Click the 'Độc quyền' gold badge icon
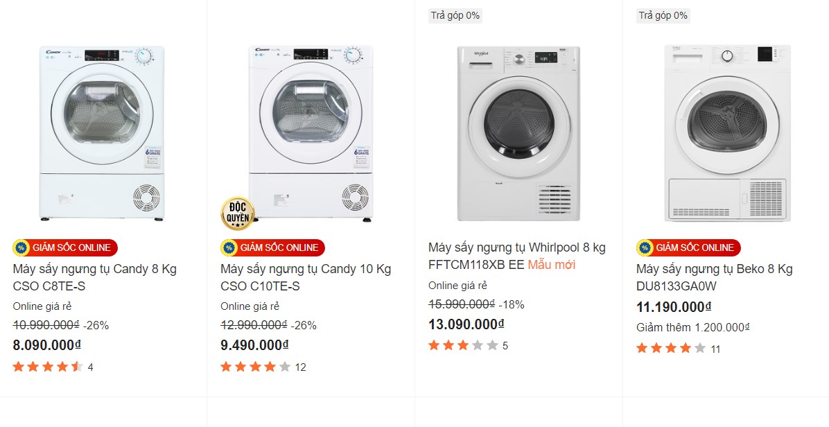This screenshot has height=427, width=829. point(238,214)
